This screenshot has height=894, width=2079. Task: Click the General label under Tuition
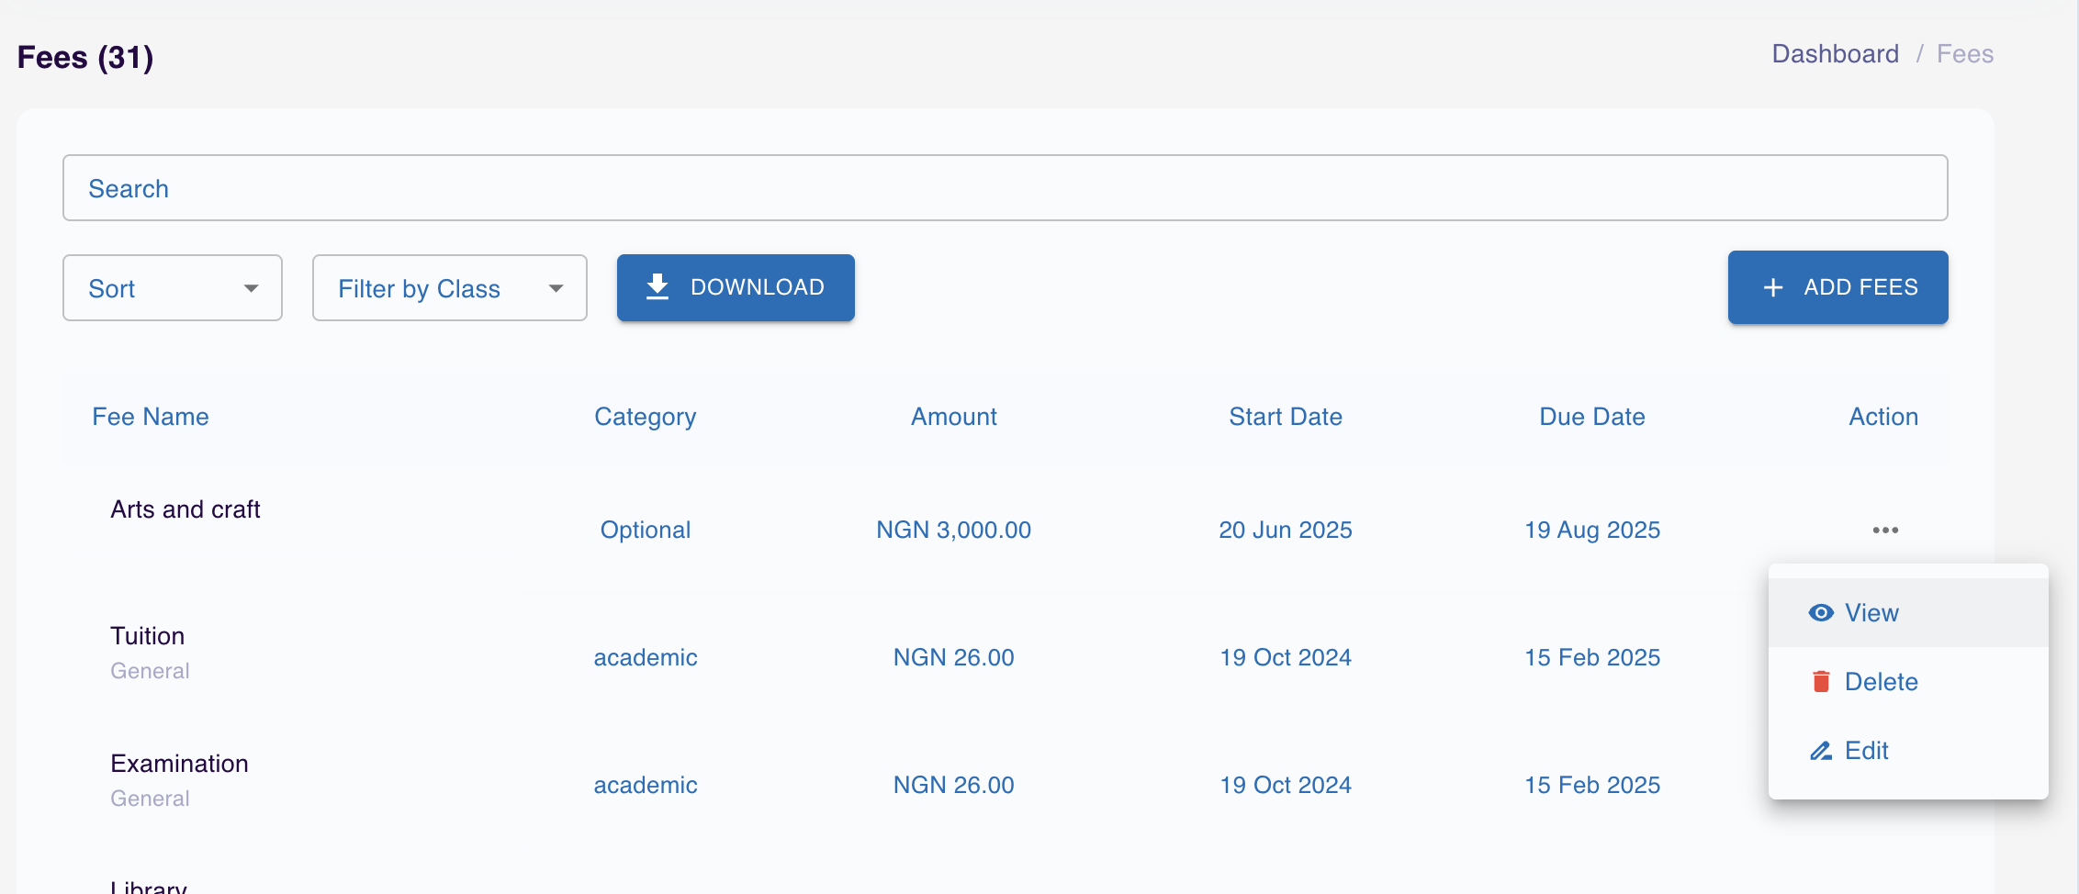[x=150, y=671]
